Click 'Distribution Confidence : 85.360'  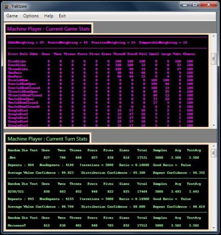pyautogui.click(x=113, y=173)
